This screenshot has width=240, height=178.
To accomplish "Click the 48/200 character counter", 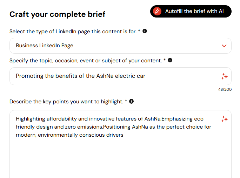I will pyautogui.click(x=225, y=89).
